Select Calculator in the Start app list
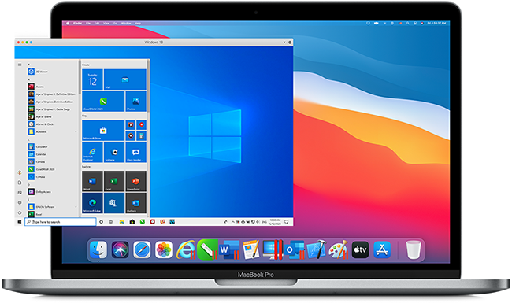 pyautogui.click(x=53, y=146)
